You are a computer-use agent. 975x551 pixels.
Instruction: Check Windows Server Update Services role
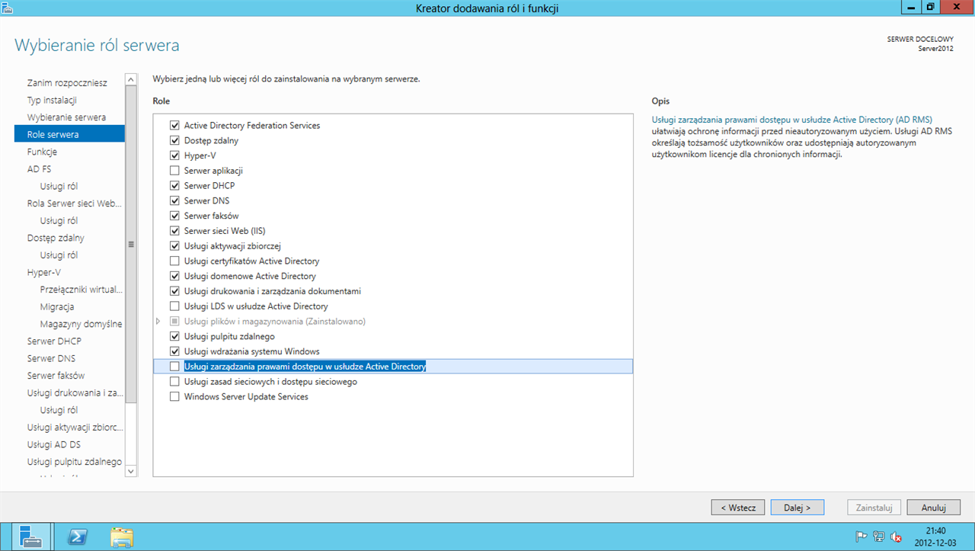pyautogui.click(x=174, y=397)
